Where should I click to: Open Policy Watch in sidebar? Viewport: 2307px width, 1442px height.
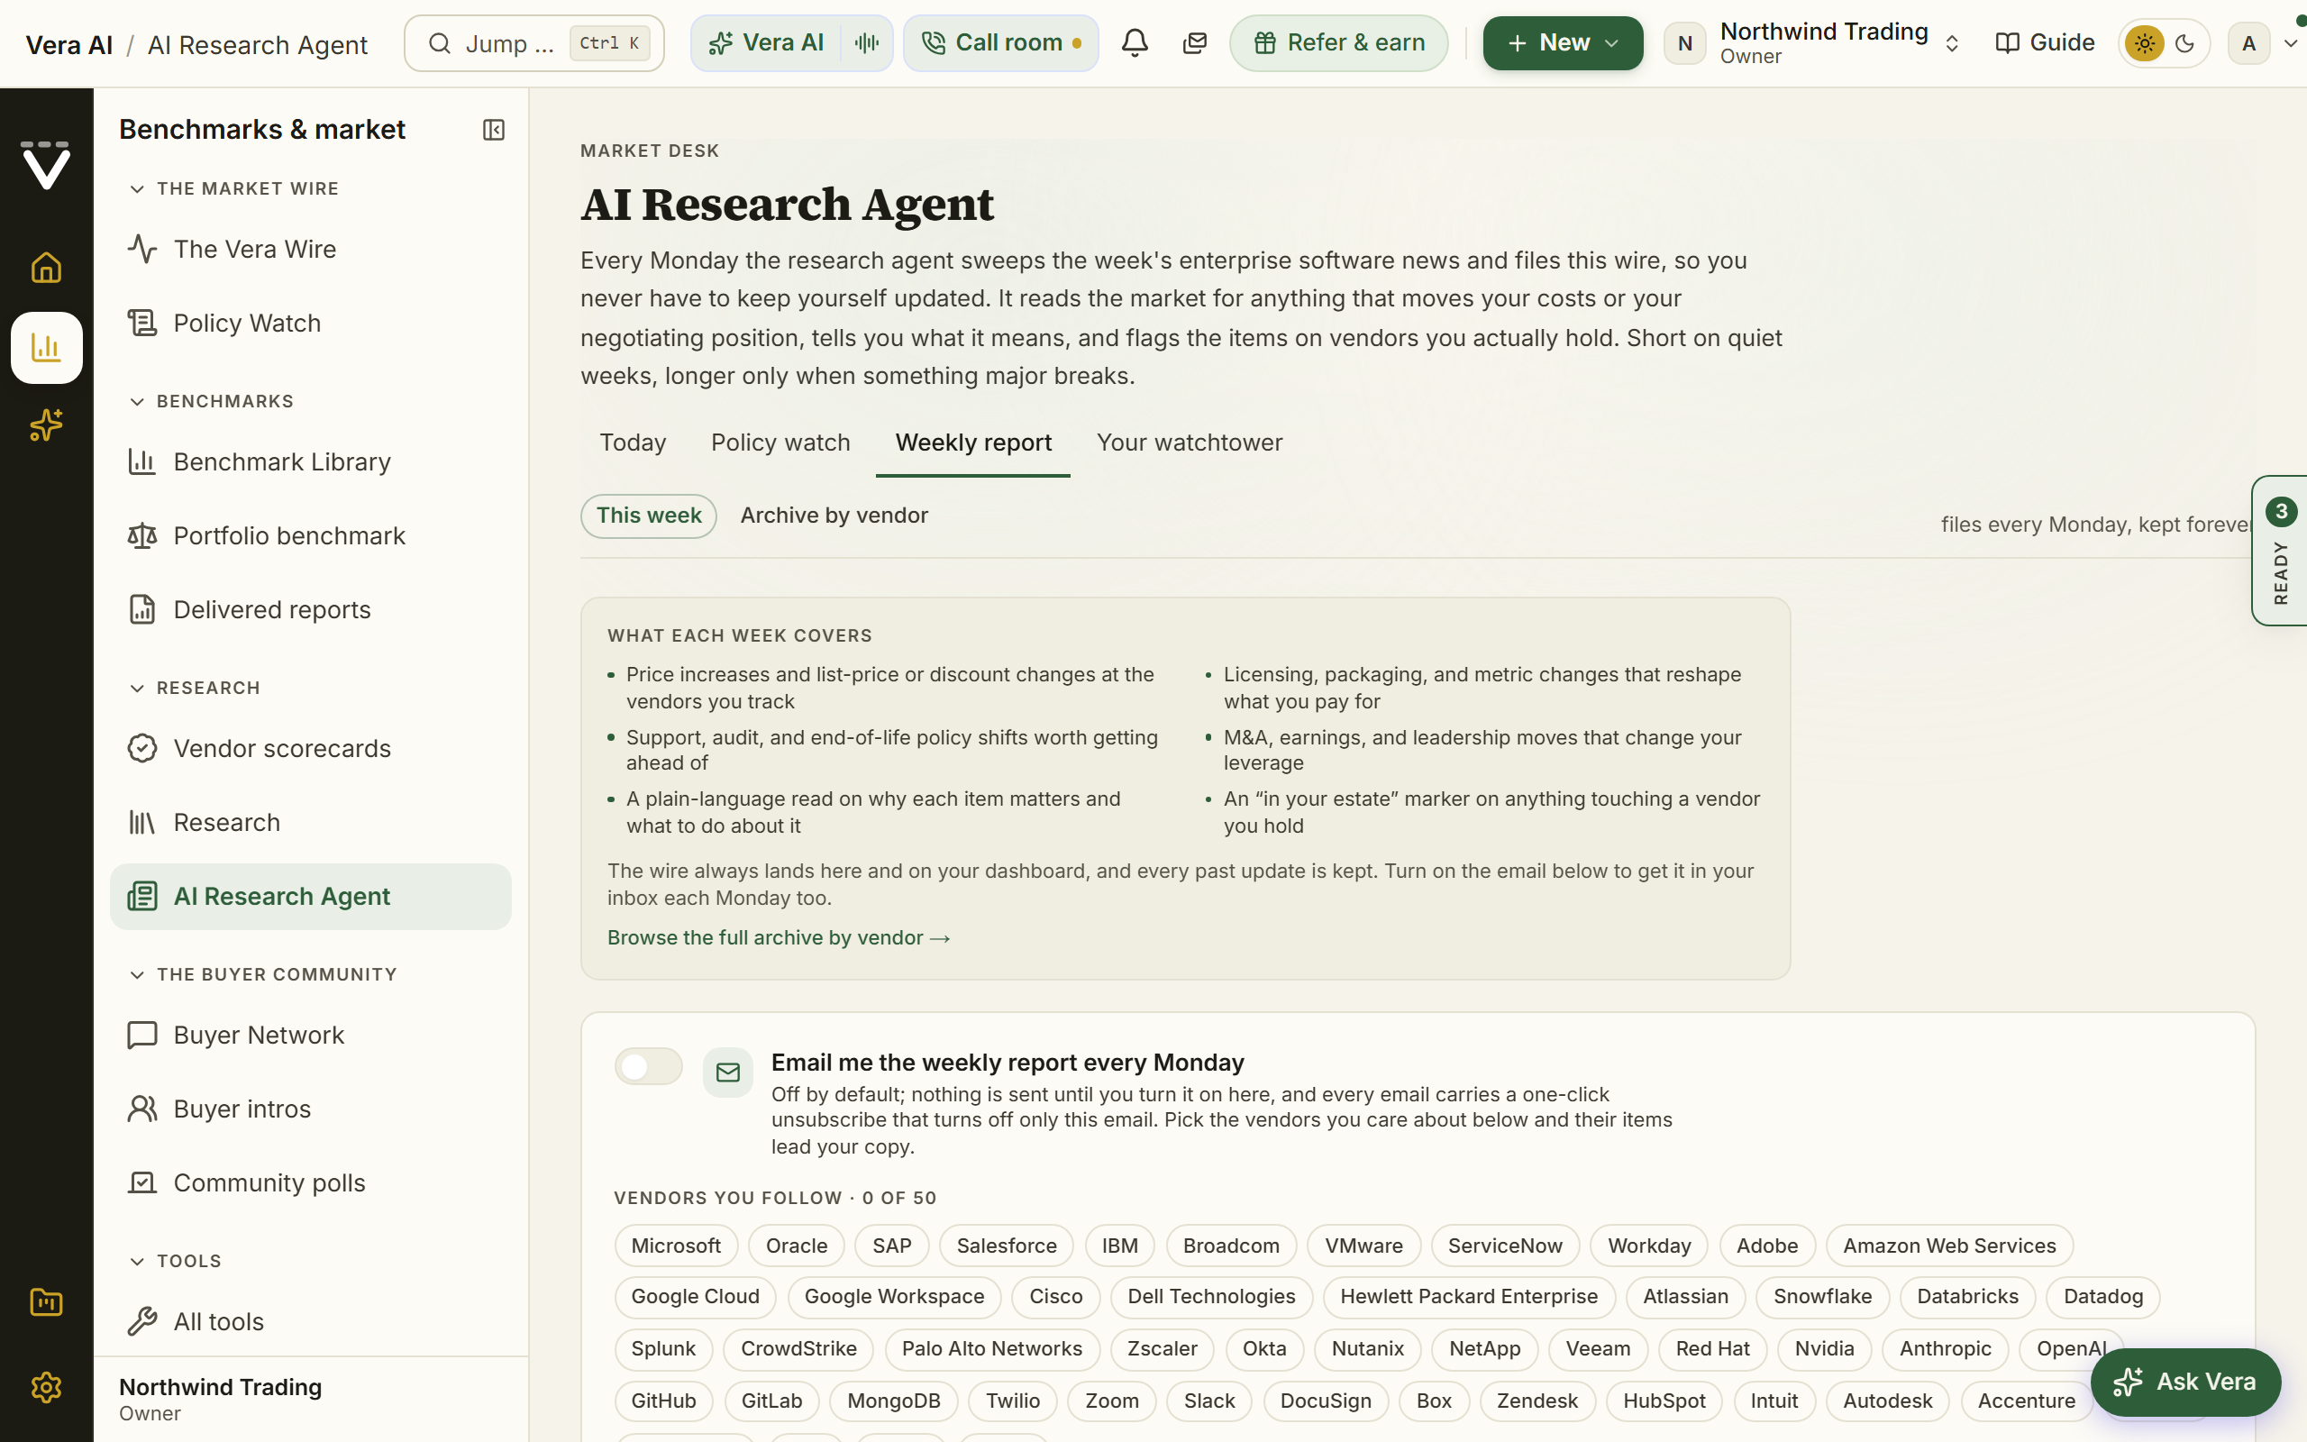310,324
